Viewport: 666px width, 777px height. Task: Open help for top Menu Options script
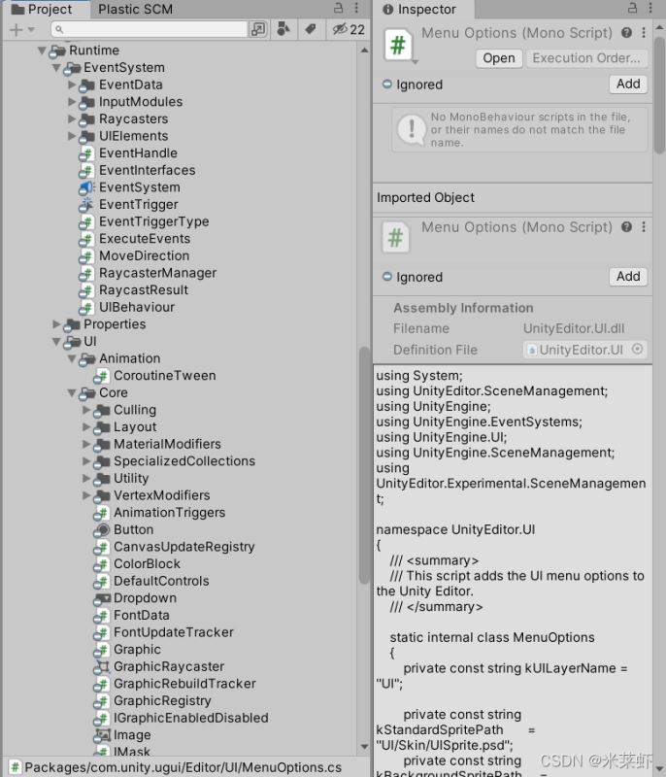click(626, 33)
